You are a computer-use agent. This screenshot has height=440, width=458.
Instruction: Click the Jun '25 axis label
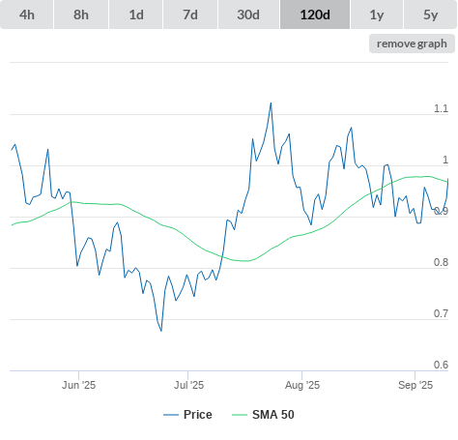[79, 385]
